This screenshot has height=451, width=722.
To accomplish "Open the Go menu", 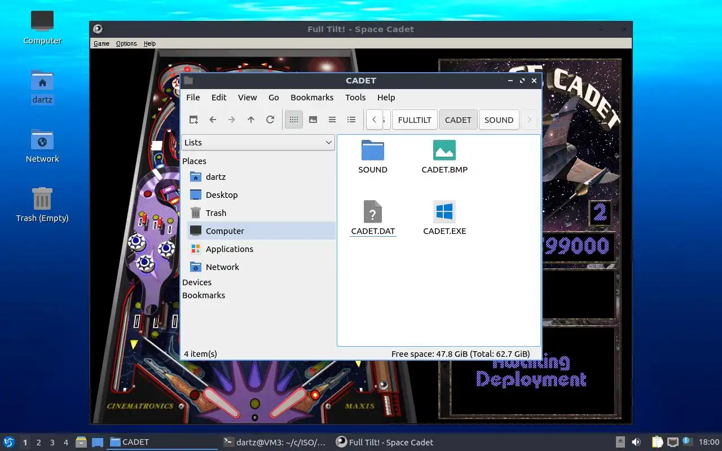I will coord(274,98).
